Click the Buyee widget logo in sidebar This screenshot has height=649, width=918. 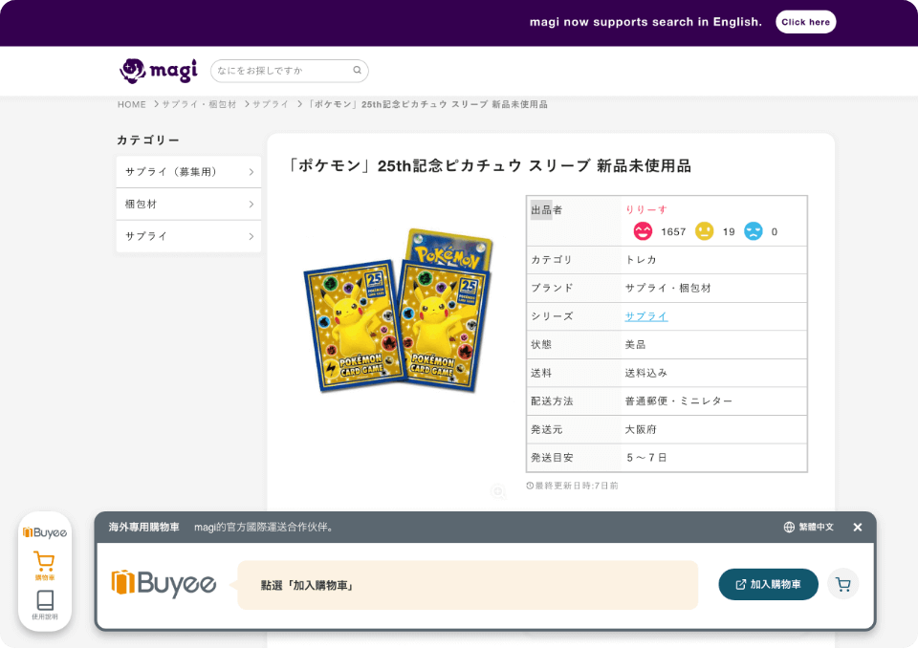(x=45, y=532)
